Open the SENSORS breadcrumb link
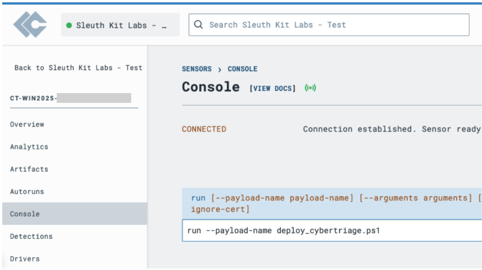This screenshot has height=270, width=482. click(196, 69)
